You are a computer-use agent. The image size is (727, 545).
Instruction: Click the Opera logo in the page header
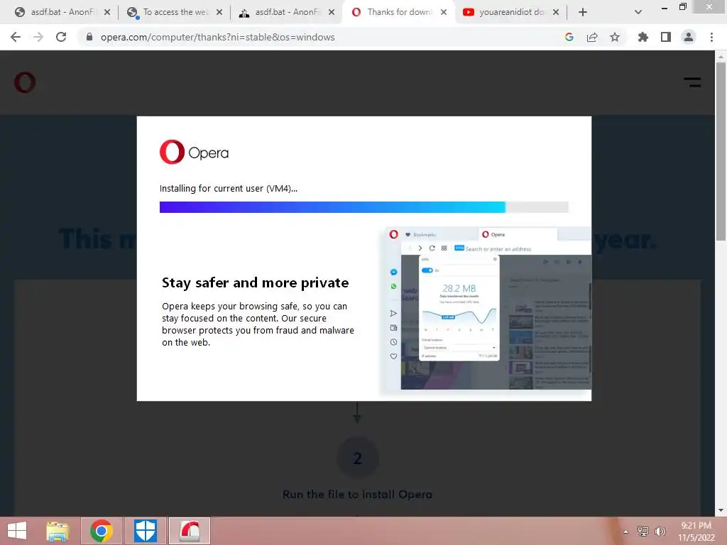tap(25, 82)
